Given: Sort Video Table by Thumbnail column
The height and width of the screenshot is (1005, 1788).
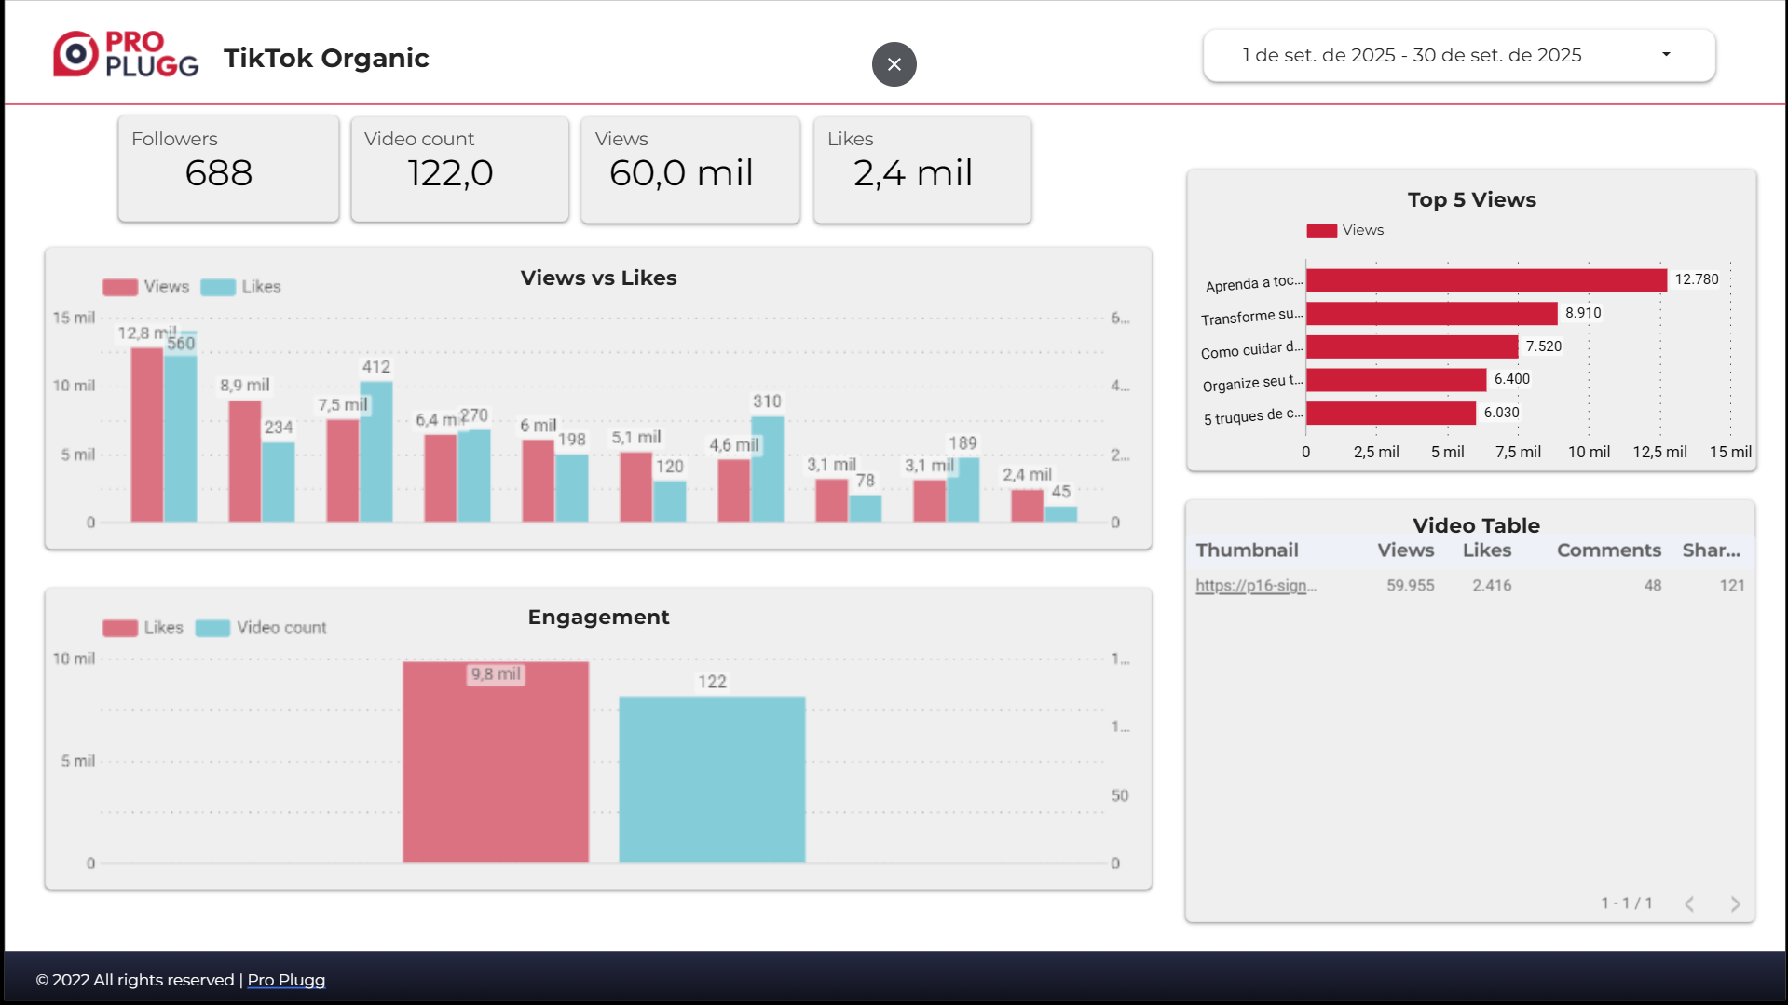Looking at the screenshot, I should (x=1247, y=550).
